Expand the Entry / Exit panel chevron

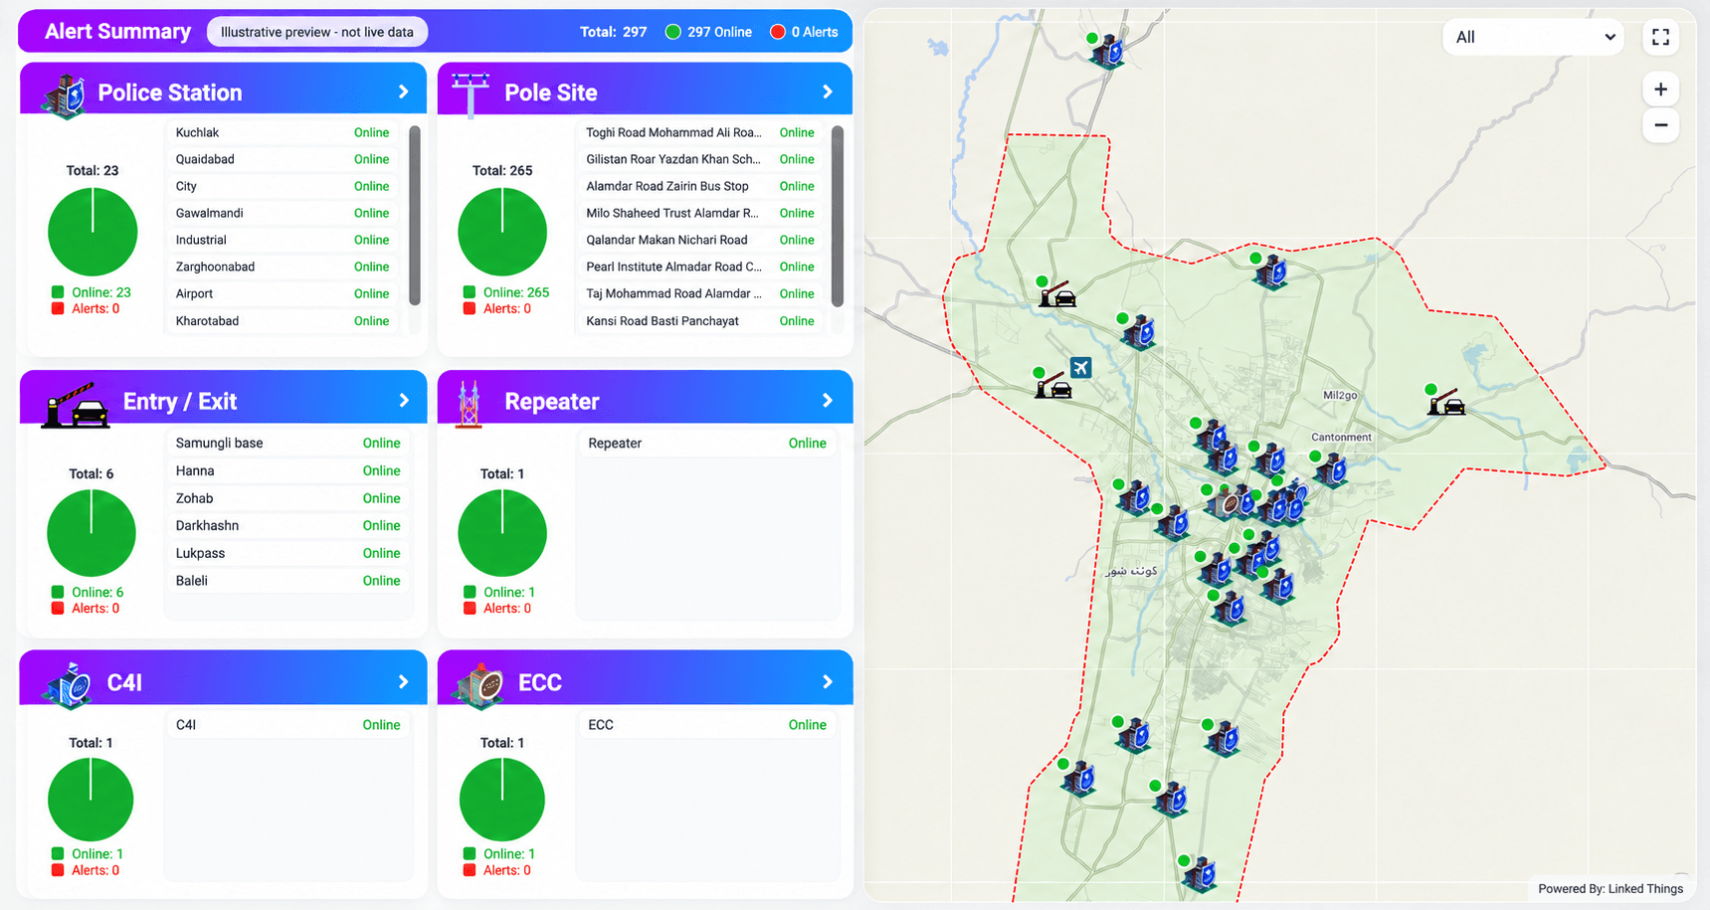coord(403,401)
